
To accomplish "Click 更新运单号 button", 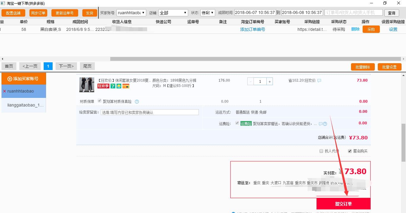I will click(65, 13).
